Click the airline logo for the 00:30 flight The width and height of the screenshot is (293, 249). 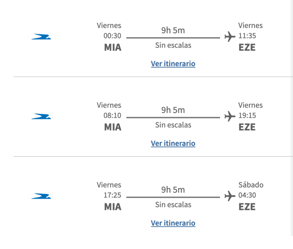(x=41, y=37)
